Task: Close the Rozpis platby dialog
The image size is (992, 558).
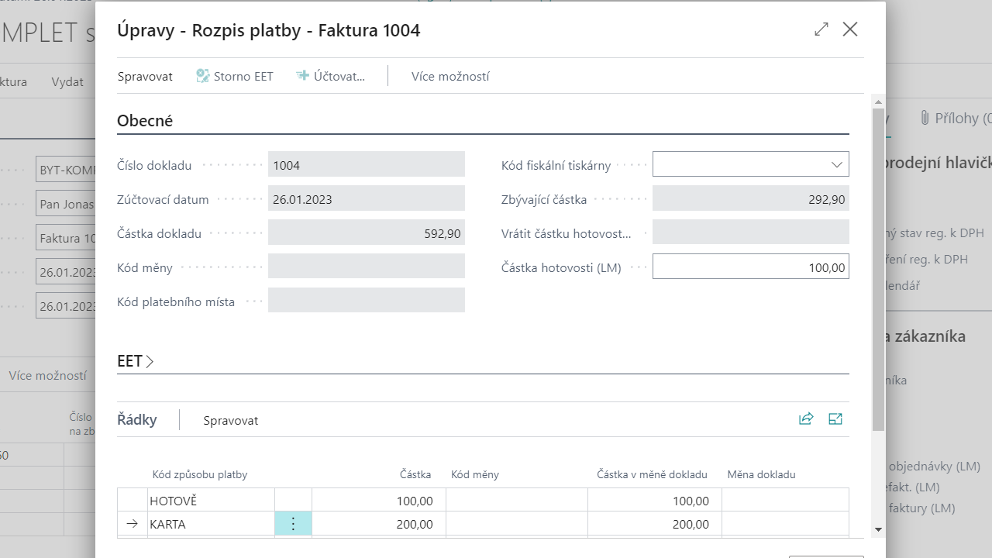Action: point(850,29)
